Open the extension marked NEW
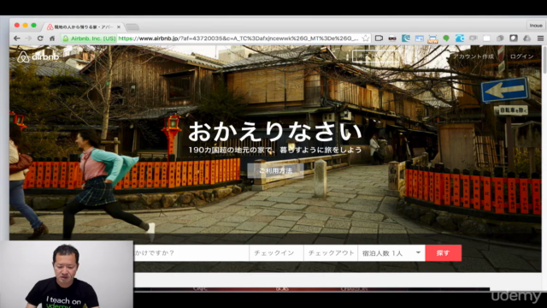Screen dimensions: 547x308 pyautogui.click(x=432, y=38)
